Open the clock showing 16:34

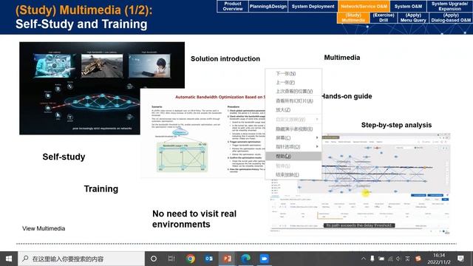[x=439, y=259]
